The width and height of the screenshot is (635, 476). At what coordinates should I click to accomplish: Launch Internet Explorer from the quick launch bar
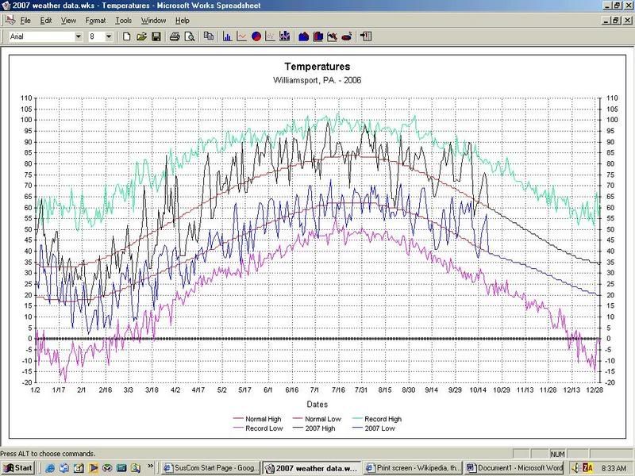50,468
